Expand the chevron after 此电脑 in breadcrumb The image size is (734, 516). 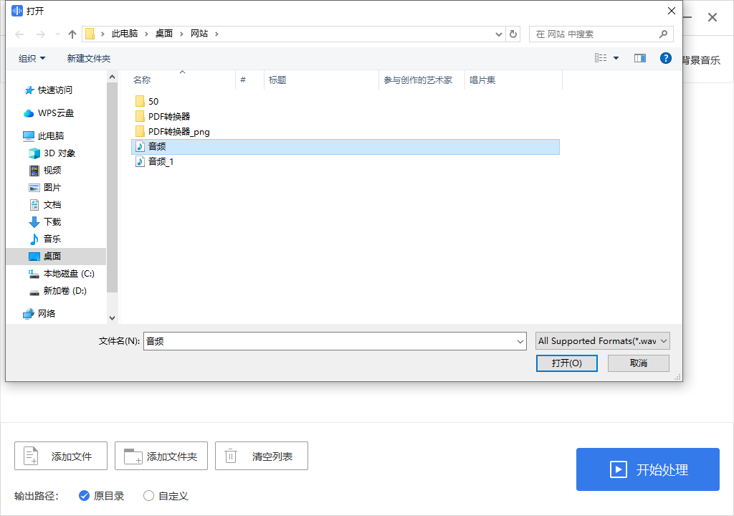pyautogui.click(x=146, y=34)
